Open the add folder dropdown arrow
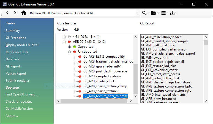This screenshot has width=213, height=124. pos(158,13)
